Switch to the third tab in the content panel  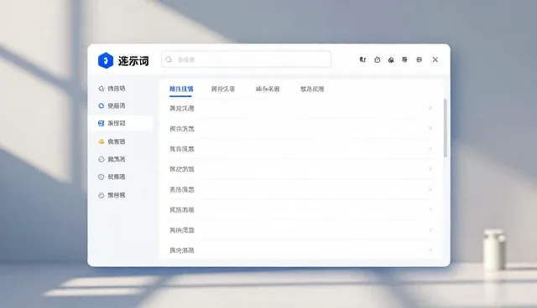pos(268,89)
